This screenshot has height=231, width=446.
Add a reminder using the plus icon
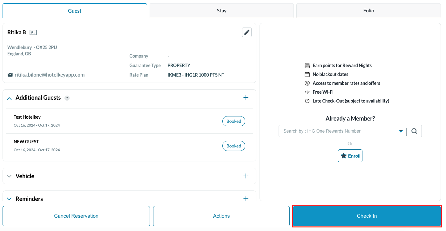click(246, 199)
